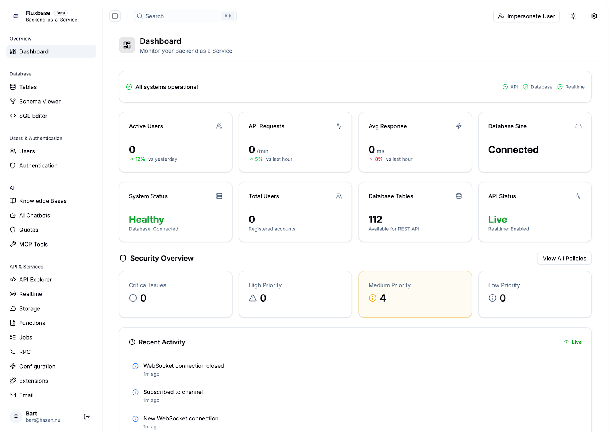
Task: Open Dashboard in the sidebar
Action: 51,51
